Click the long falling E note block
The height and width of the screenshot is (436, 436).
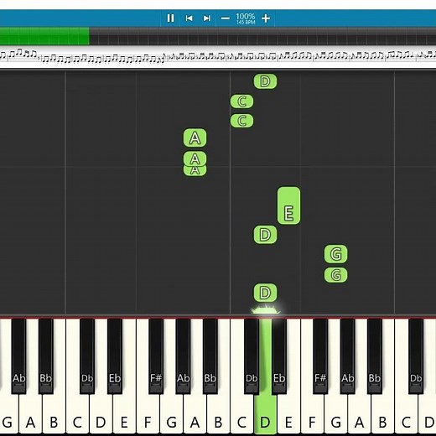pyautogui.click(x=288, y=205)
